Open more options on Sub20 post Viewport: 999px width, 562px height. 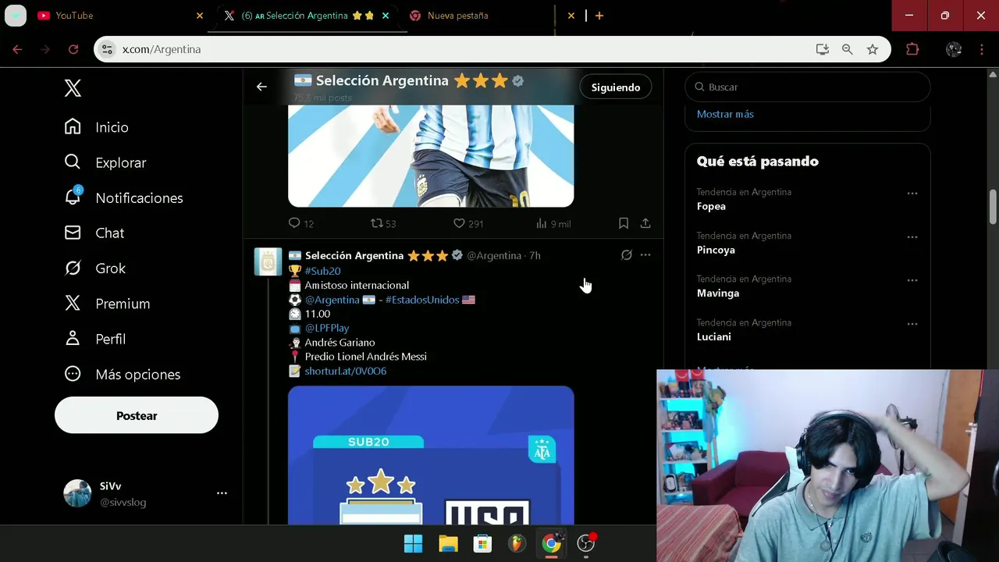(x=645, y=255)
